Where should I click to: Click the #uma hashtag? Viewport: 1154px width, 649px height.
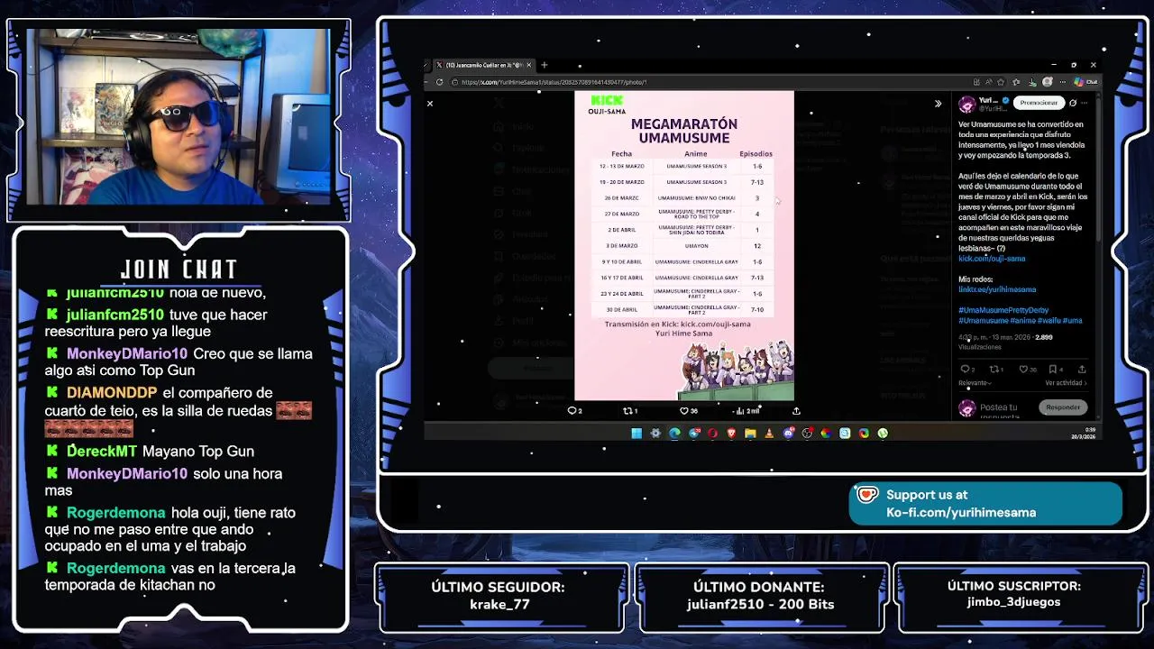1073,320
